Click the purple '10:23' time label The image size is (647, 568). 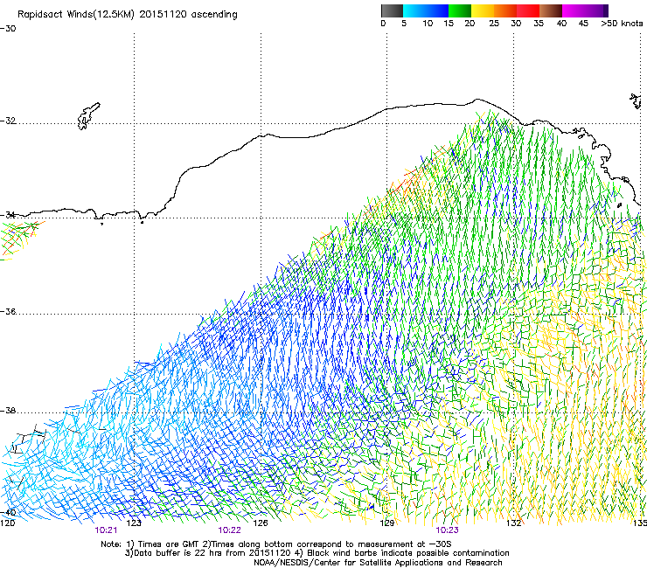click(447, 530)
